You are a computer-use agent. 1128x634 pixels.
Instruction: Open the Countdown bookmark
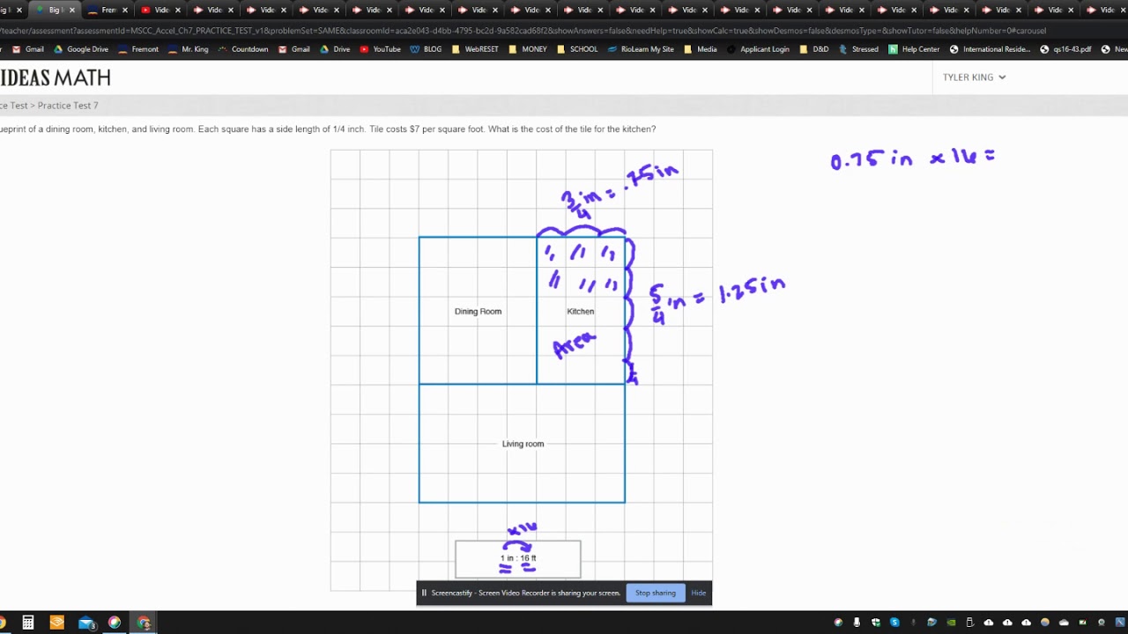(x=242, y=49)
